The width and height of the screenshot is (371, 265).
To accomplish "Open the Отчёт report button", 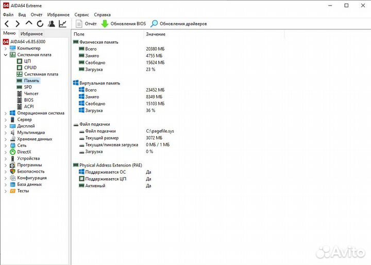I will 86,24.
